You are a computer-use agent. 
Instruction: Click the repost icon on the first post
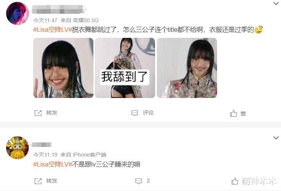38,113
